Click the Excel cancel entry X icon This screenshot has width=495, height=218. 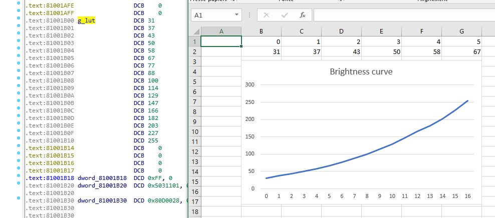coord(266,15)
